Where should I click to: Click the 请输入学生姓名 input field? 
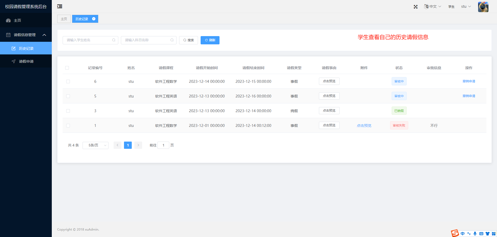(88, 40)
